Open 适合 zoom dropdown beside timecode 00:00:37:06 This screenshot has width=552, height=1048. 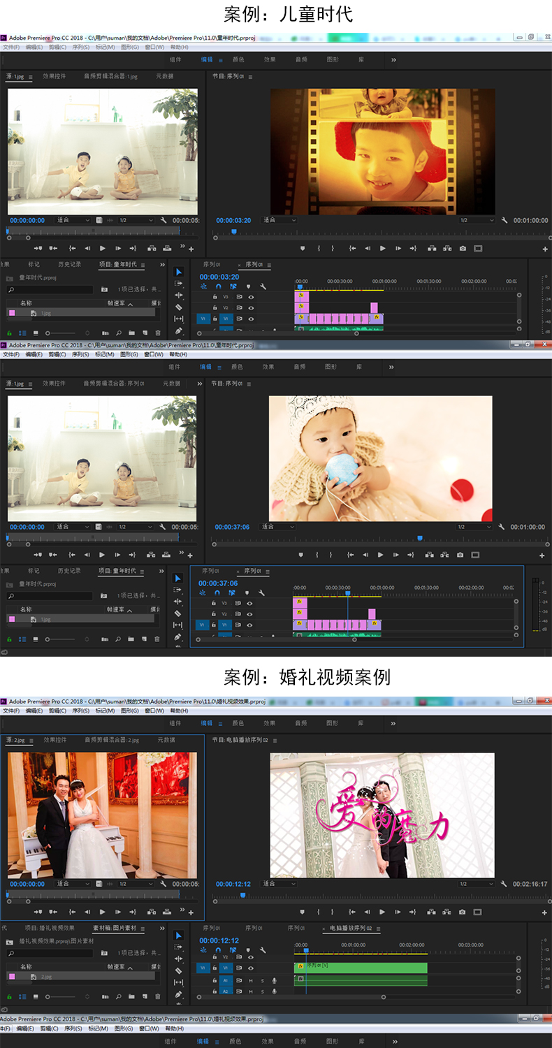(x=277, y=527)
